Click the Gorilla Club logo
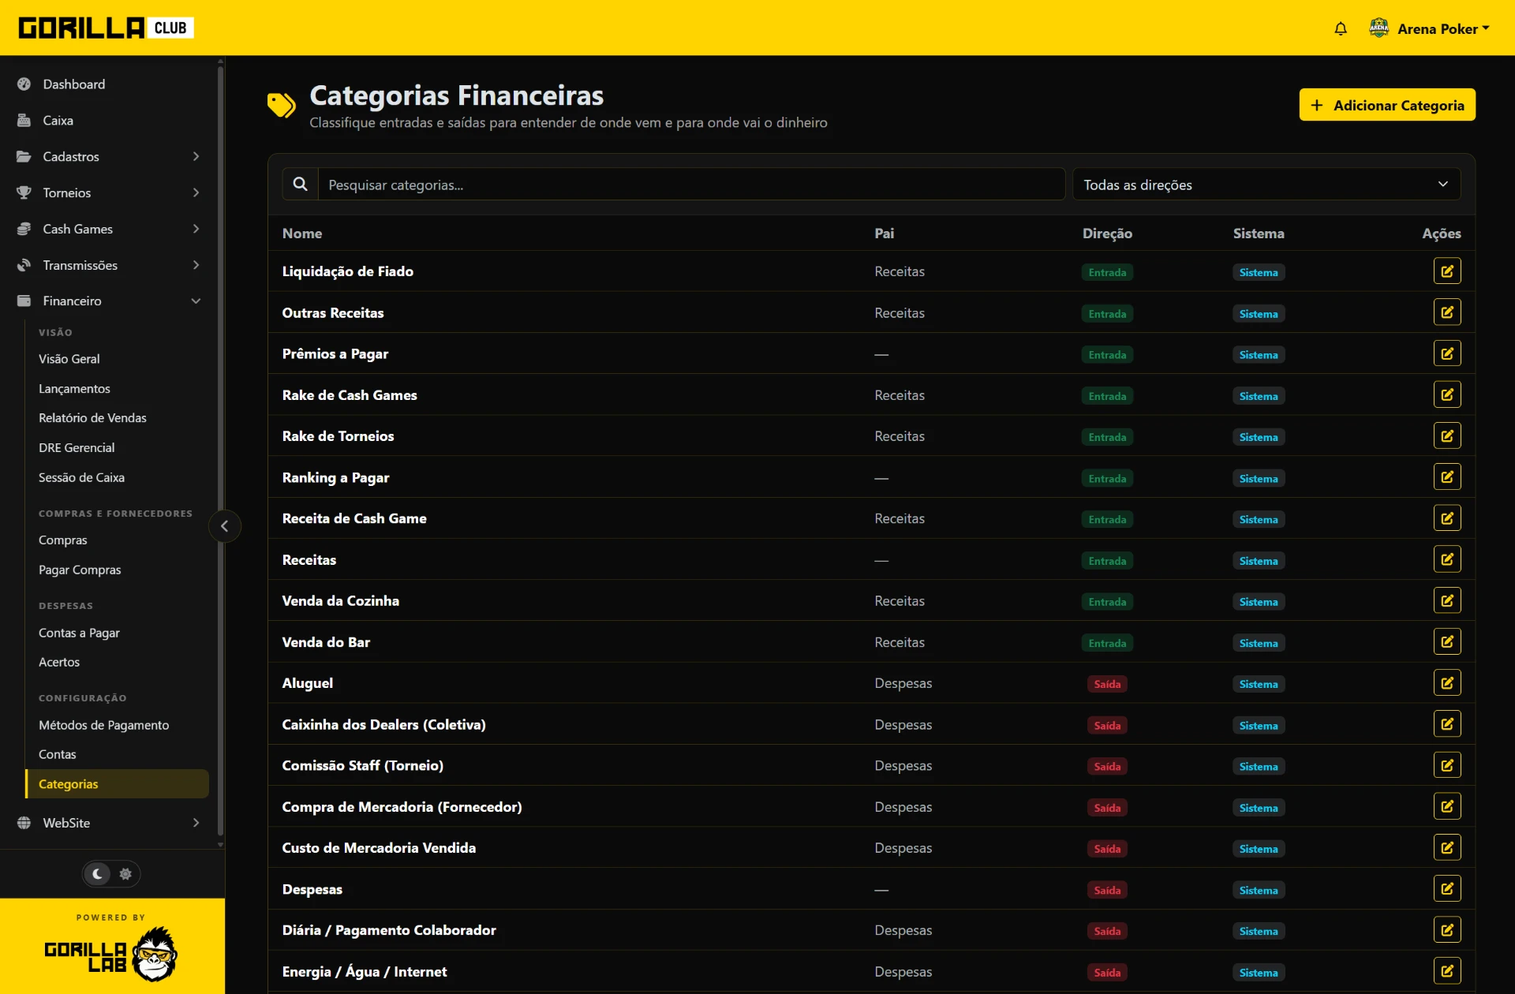The height and width of the screenshot is (994, 1515). pos(106,28)
